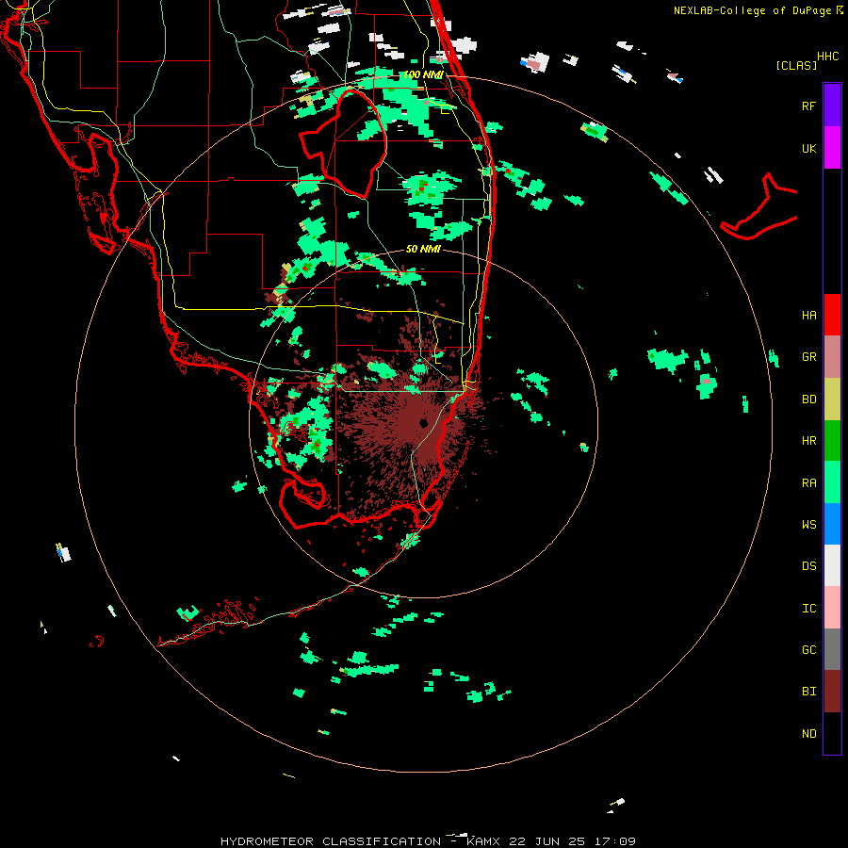
Task: Click the IC light pink legend swatch
Action: pyautogui.click(x=832, y=608)
